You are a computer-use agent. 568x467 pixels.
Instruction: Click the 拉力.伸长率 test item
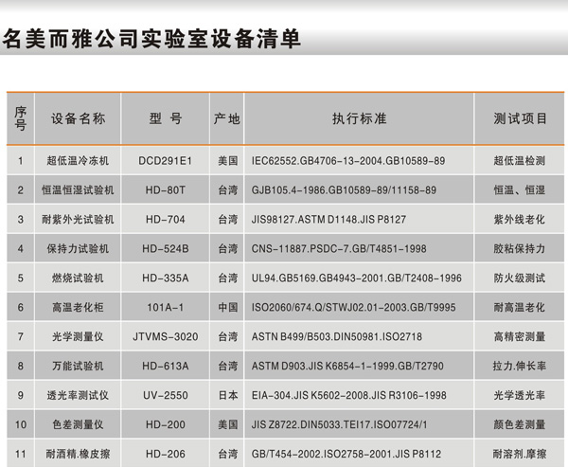520,367
